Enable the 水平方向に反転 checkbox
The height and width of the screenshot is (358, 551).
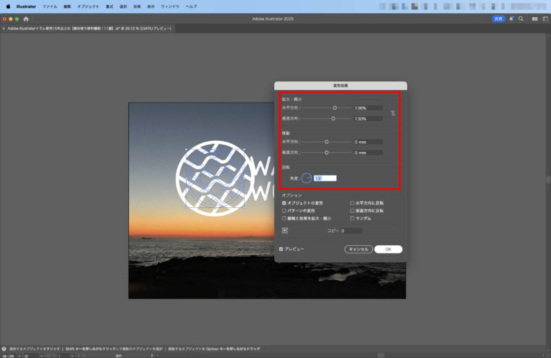(x=352, y=203)
